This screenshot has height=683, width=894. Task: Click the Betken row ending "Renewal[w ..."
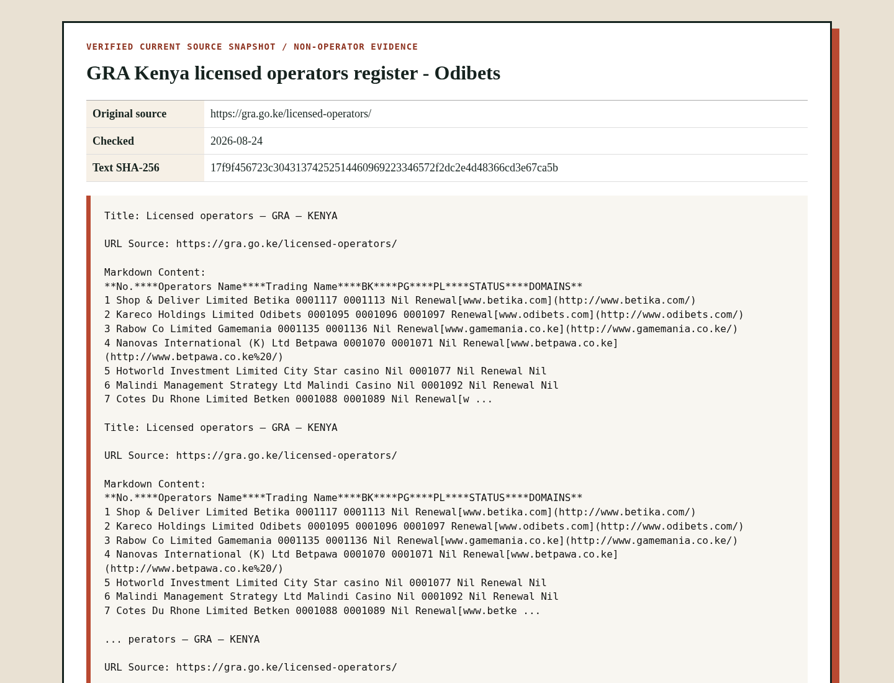299,399
